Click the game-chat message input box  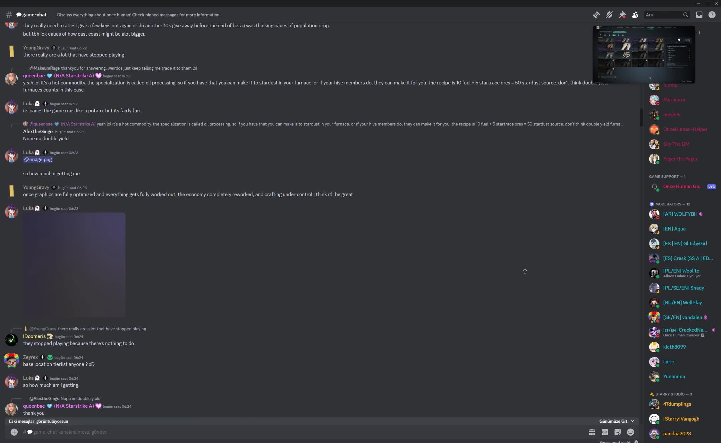coord(289,432)
